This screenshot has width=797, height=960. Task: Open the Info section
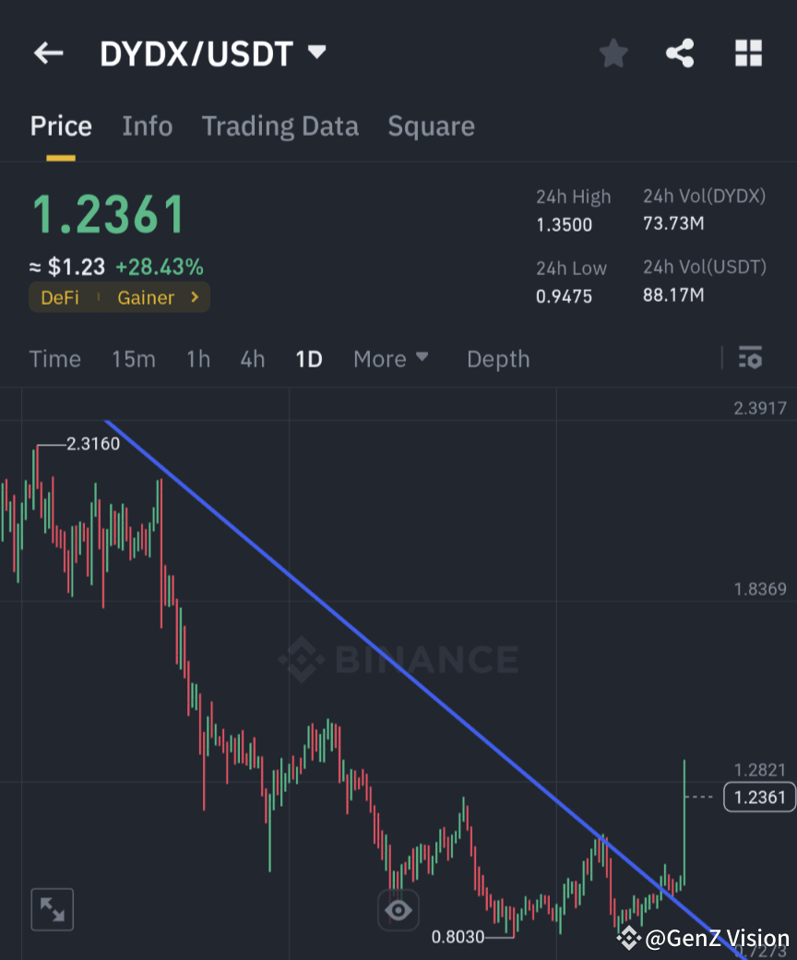(147, 126)
